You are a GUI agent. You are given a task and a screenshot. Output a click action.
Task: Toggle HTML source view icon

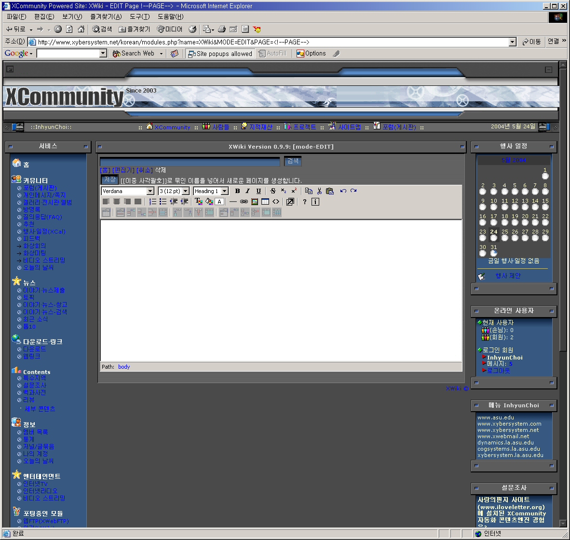click(276, 202)
